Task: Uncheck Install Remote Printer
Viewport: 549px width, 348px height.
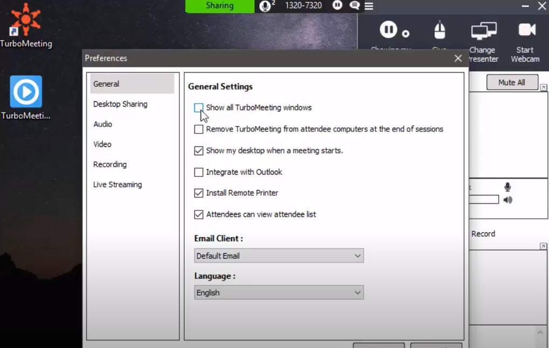Action: coord(199,193)
